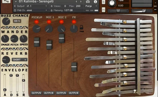Click the envelope Decay slider handle
Viewport: 158px width, 97px height.
[11, 75]
